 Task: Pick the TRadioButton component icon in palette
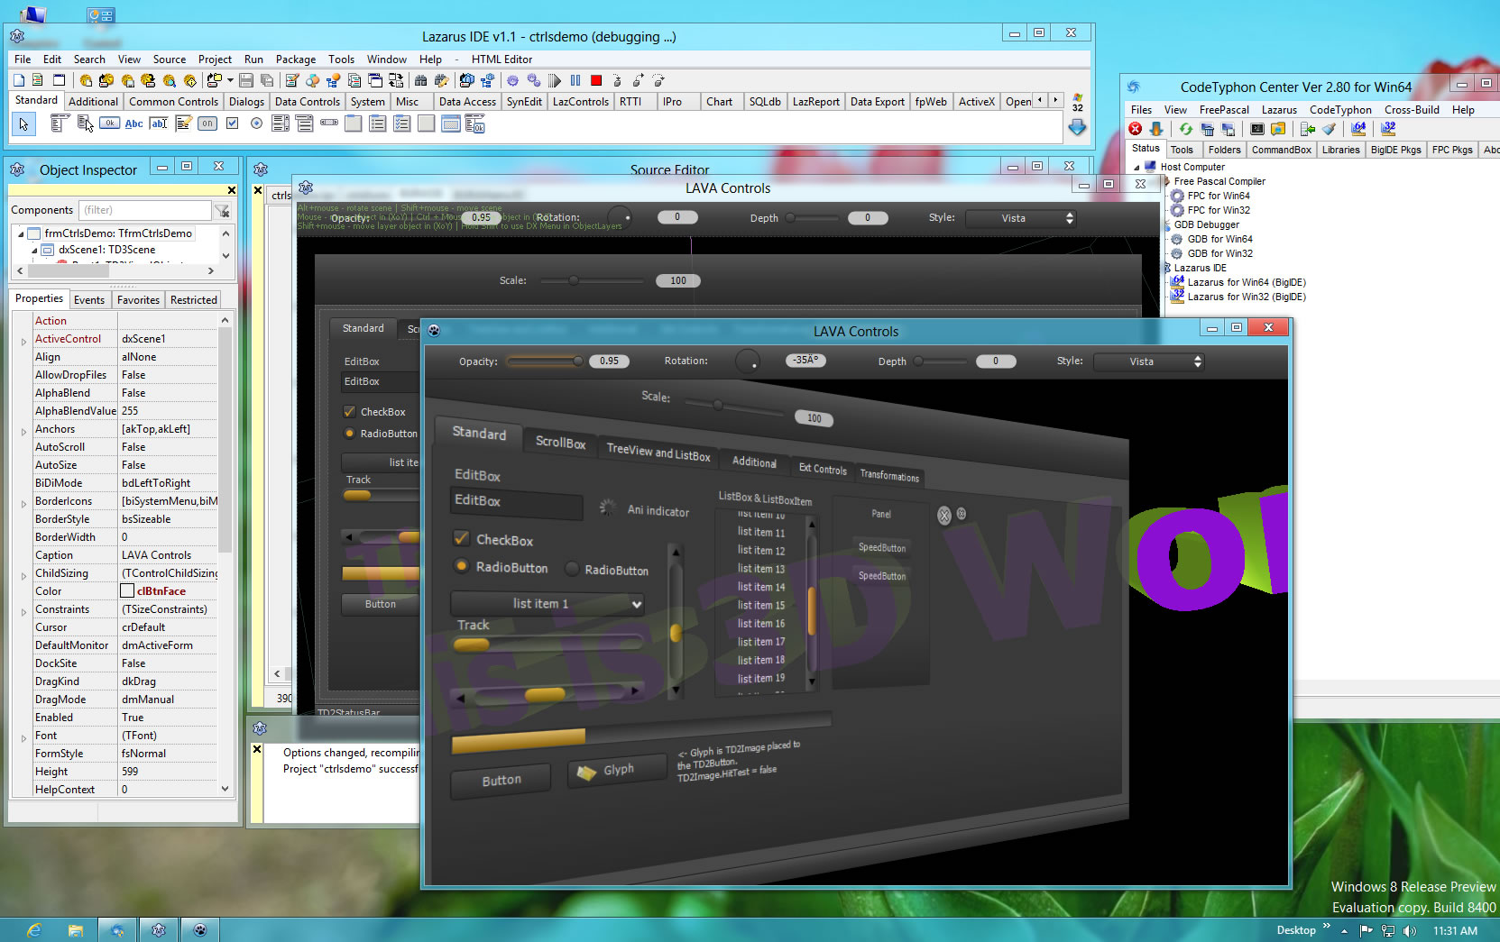(x=256, y=123)
